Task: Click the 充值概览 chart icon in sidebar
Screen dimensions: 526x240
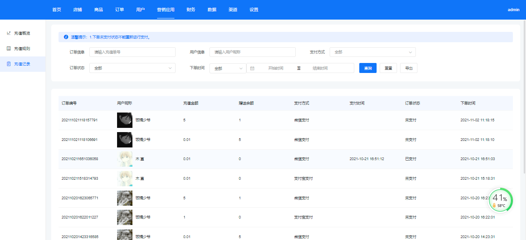Action: [x=8, y=33]
